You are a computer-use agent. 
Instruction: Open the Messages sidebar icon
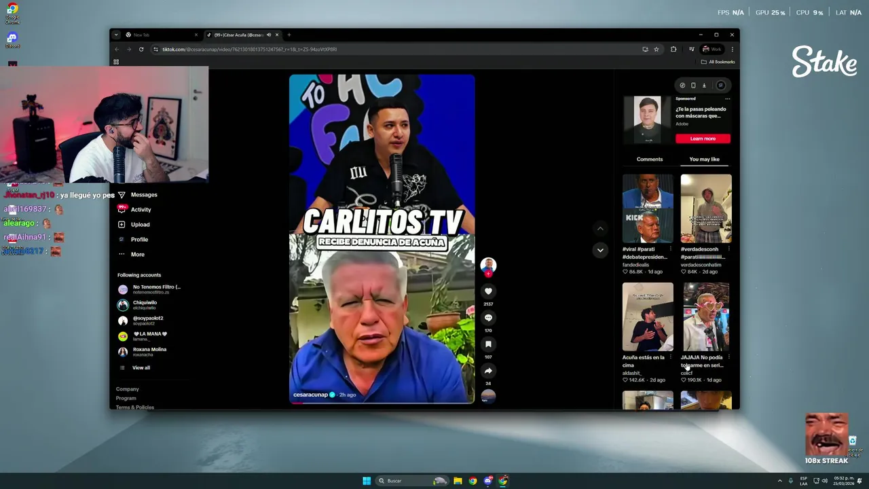122,195
